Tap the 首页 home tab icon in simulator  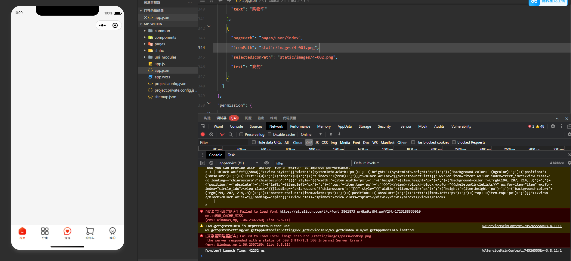click(22, 231)
